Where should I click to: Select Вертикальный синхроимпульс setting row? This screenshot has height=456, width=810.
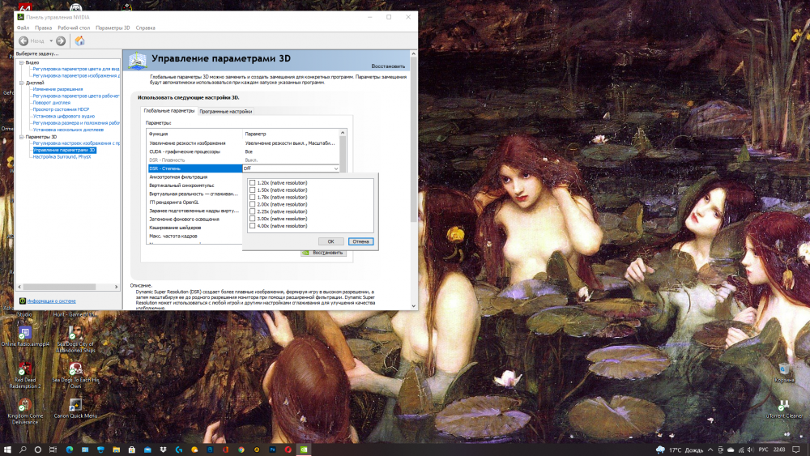point(194,185)
